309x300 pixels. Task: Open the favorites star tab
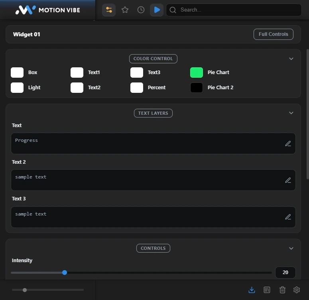125,10
